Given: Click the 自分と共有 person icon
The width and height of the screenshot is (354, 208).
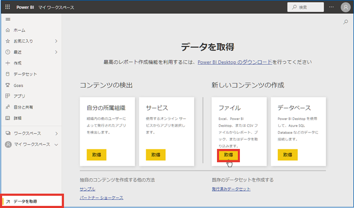Looking at the screenshot, I should (7, 107).
